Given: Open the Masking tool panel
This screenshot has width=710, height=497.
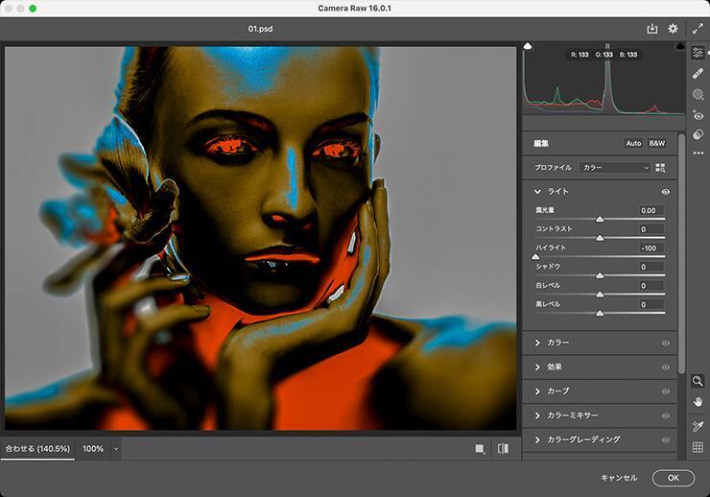Looking at the screenshot, I should pyautogui.click(x=698, y=94).
